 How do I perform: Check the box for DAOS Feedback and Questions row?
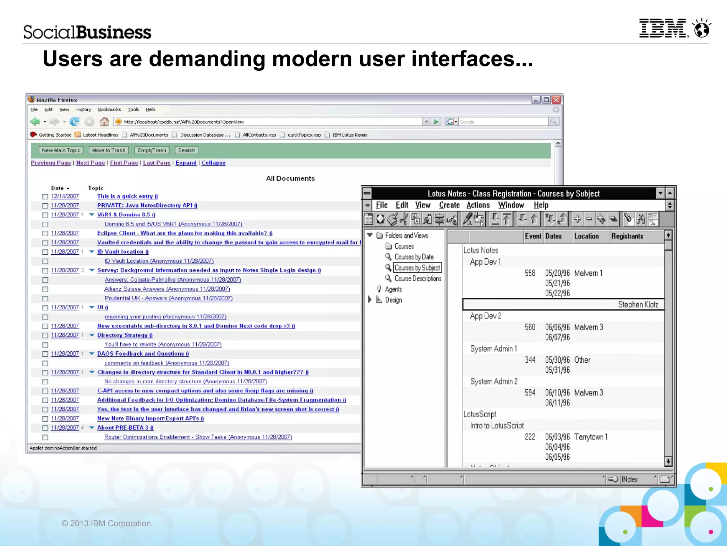(45, 354)
